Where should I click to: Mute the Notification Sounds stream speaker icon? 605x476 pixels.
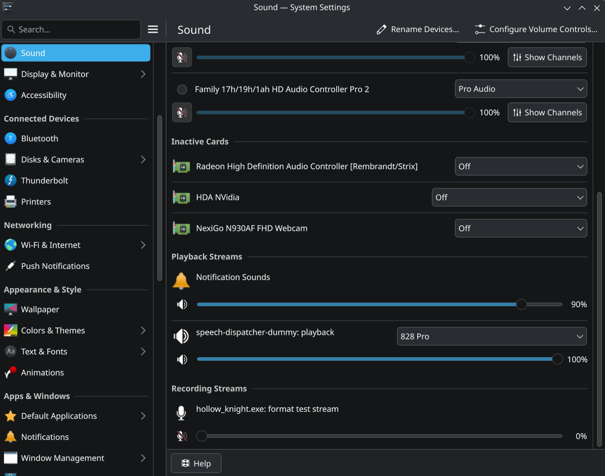(x=182, y=304)
